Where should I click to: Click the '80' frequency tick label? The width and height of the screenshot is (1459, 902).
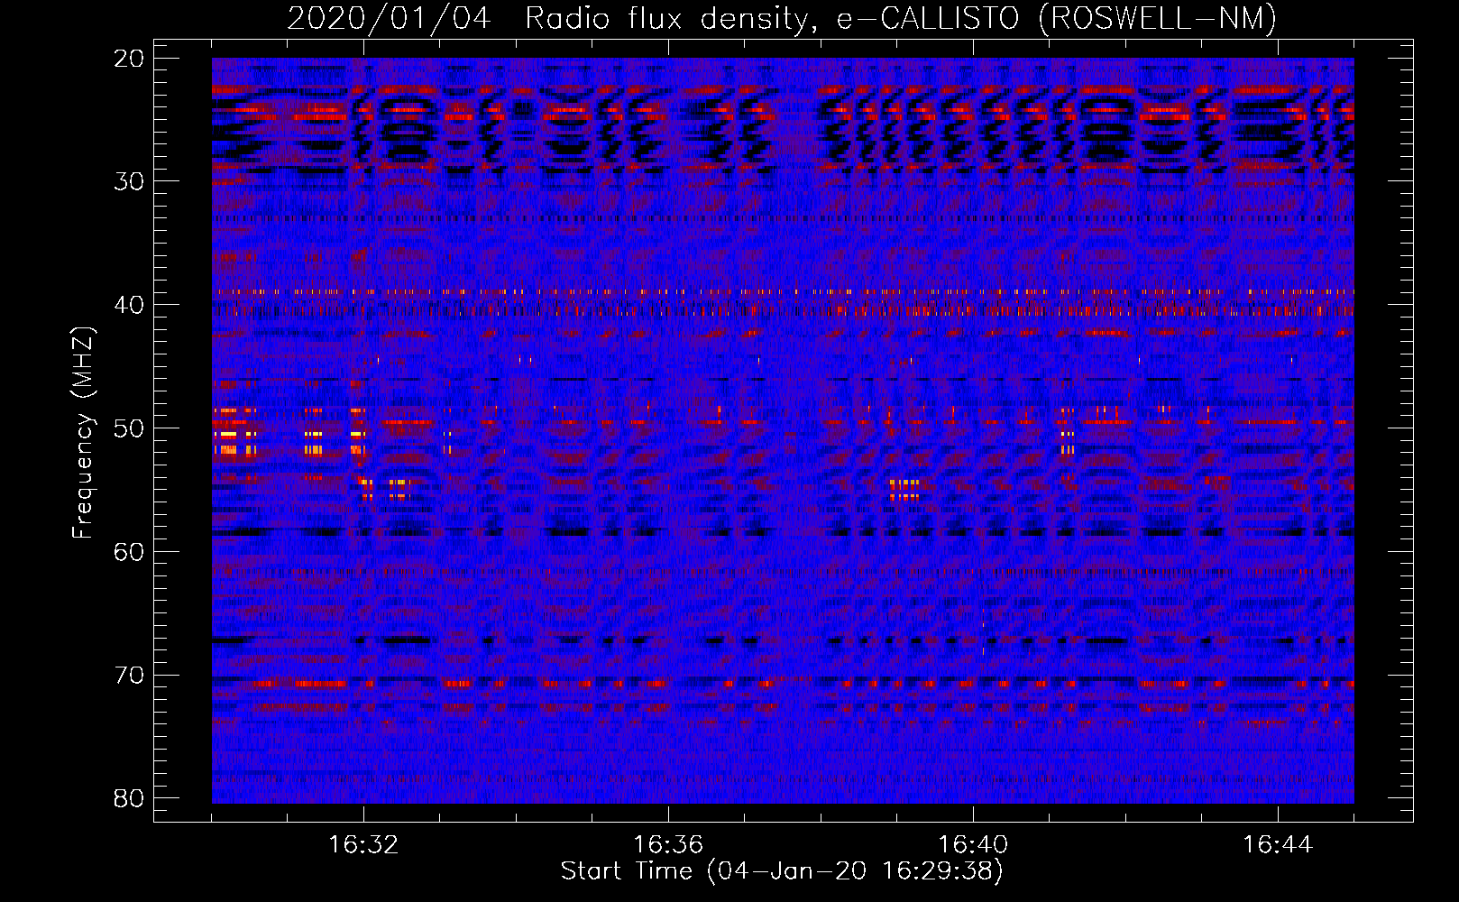coord(130,798)
